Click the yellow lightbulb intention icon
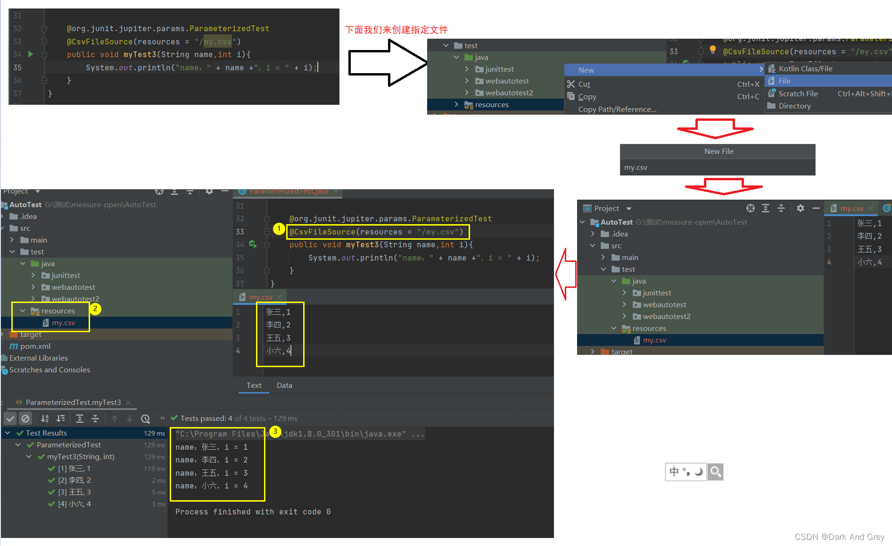The width and height of the screenshot is (892, 546). point(713,50)
